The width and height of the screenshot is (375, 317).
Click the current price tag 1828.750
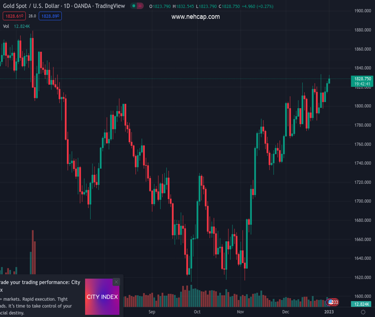362,79
